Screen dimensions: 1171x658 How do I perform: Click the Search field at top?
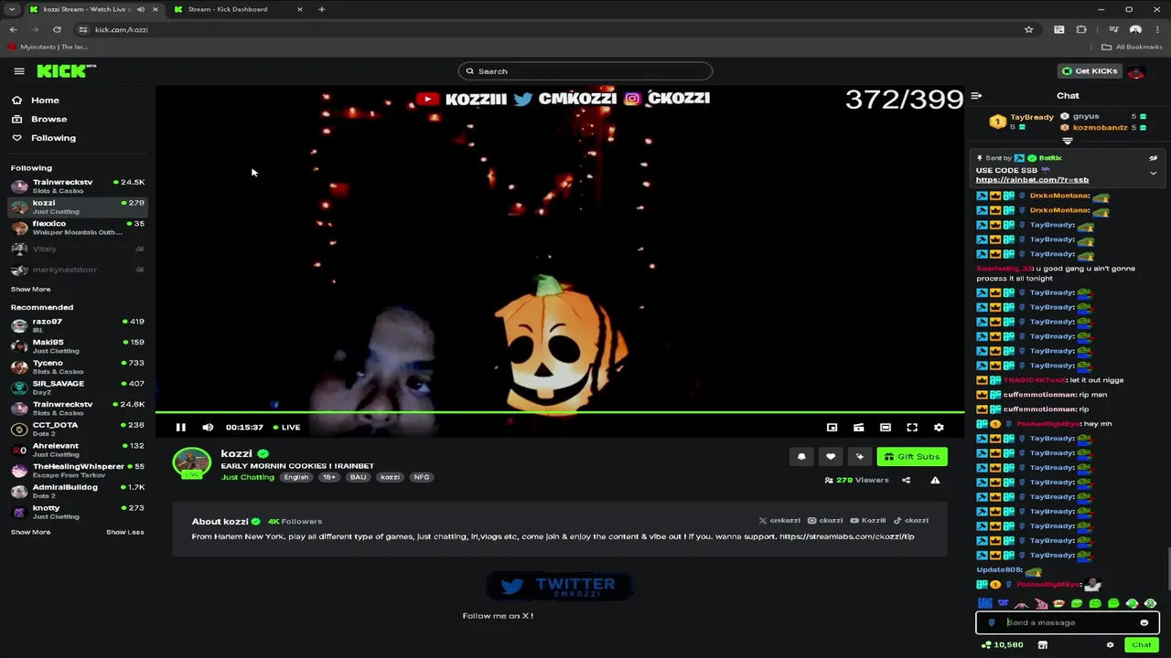[x=585, y=71]
